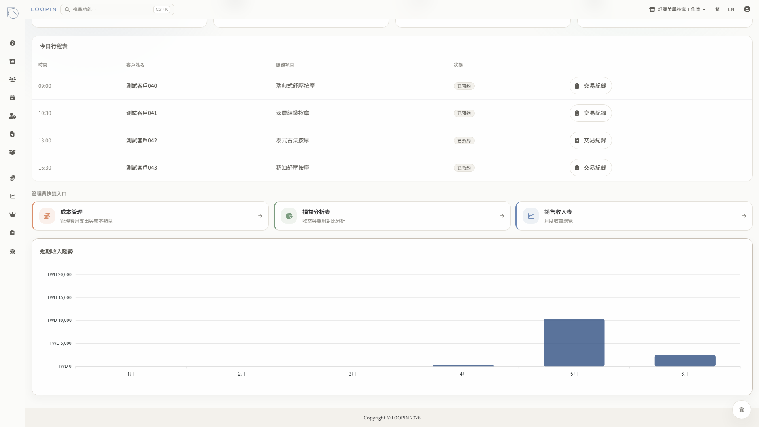Screen dimensions: 759x427
Task: Click arrow on 損益分析表 card
Action: 502,216
